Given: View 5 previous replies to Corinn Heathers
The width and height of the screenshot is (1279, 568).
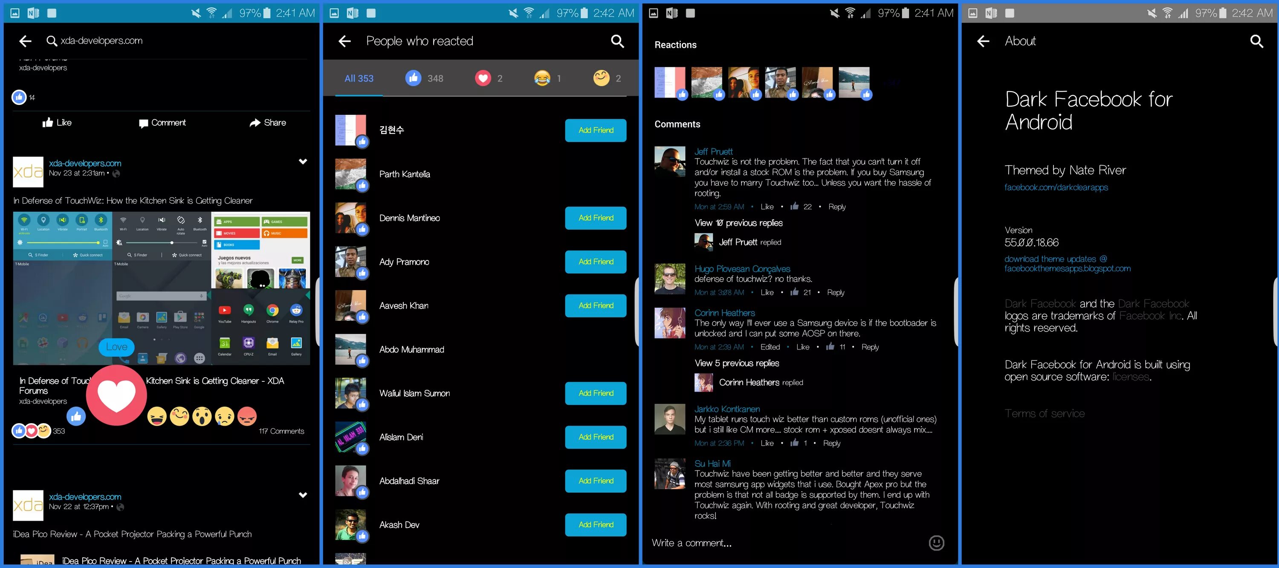Looking at the screenshot, I should (x=737, y=363).
